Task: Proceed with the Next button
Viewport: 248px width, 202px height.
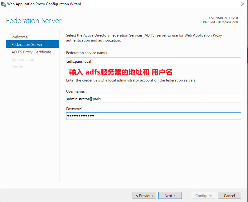Action: (x=170, y=195)
